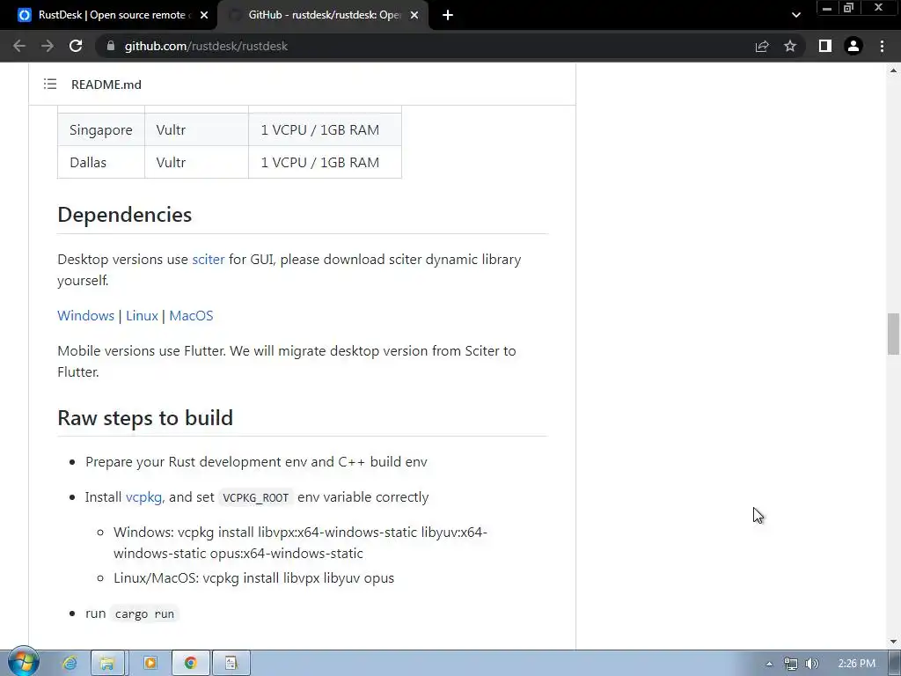
Task: Click the Vultr cell in Singapore row
Action: 196,130
